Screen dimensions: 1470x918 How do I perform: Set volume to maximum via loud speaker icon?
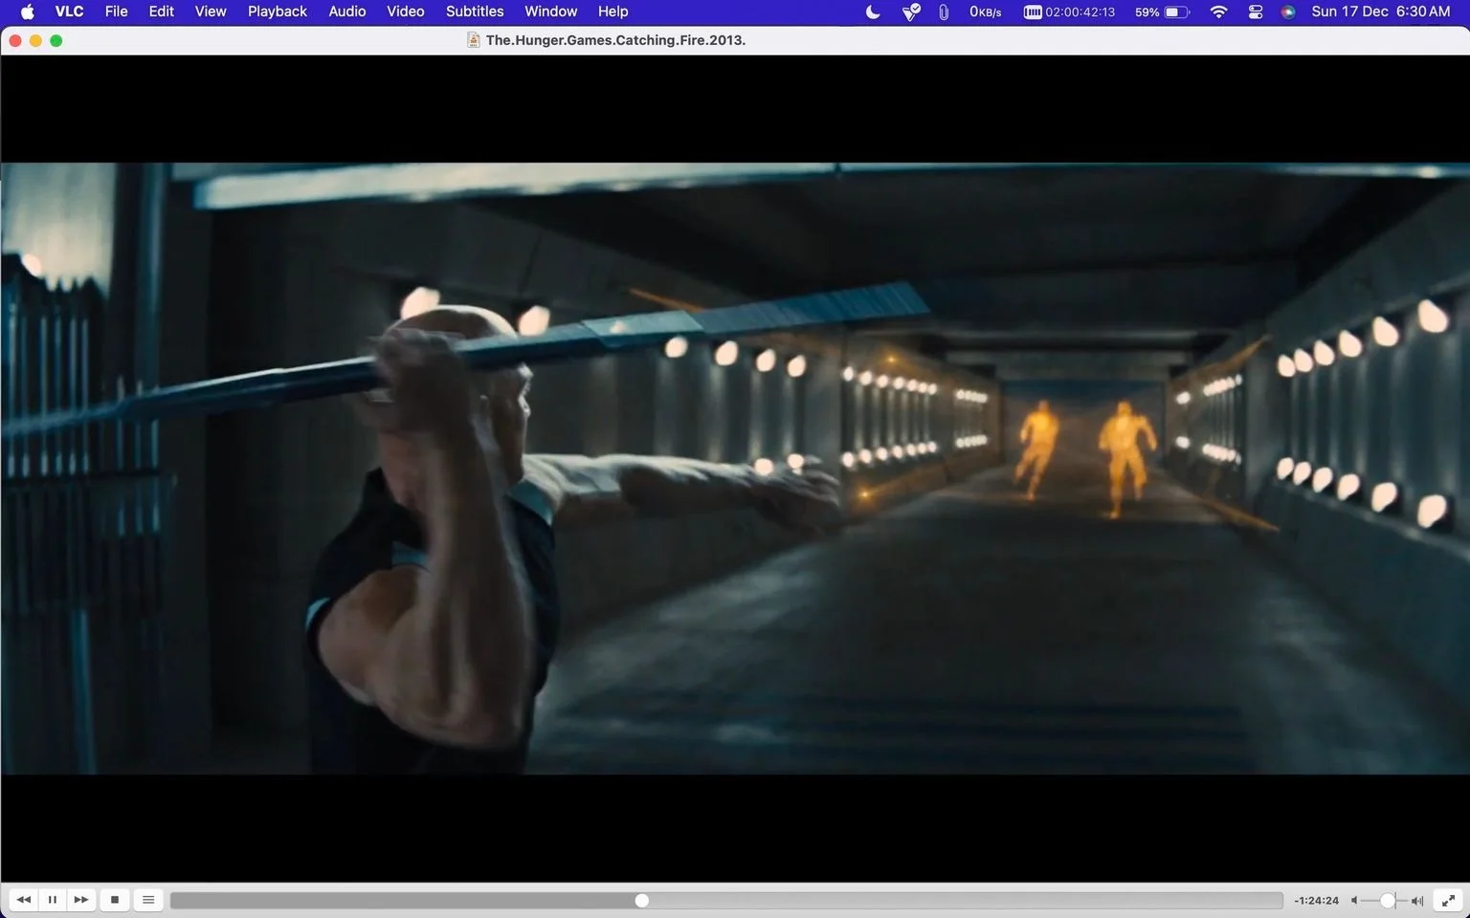pyautogui.click(x=1417, y=901)
